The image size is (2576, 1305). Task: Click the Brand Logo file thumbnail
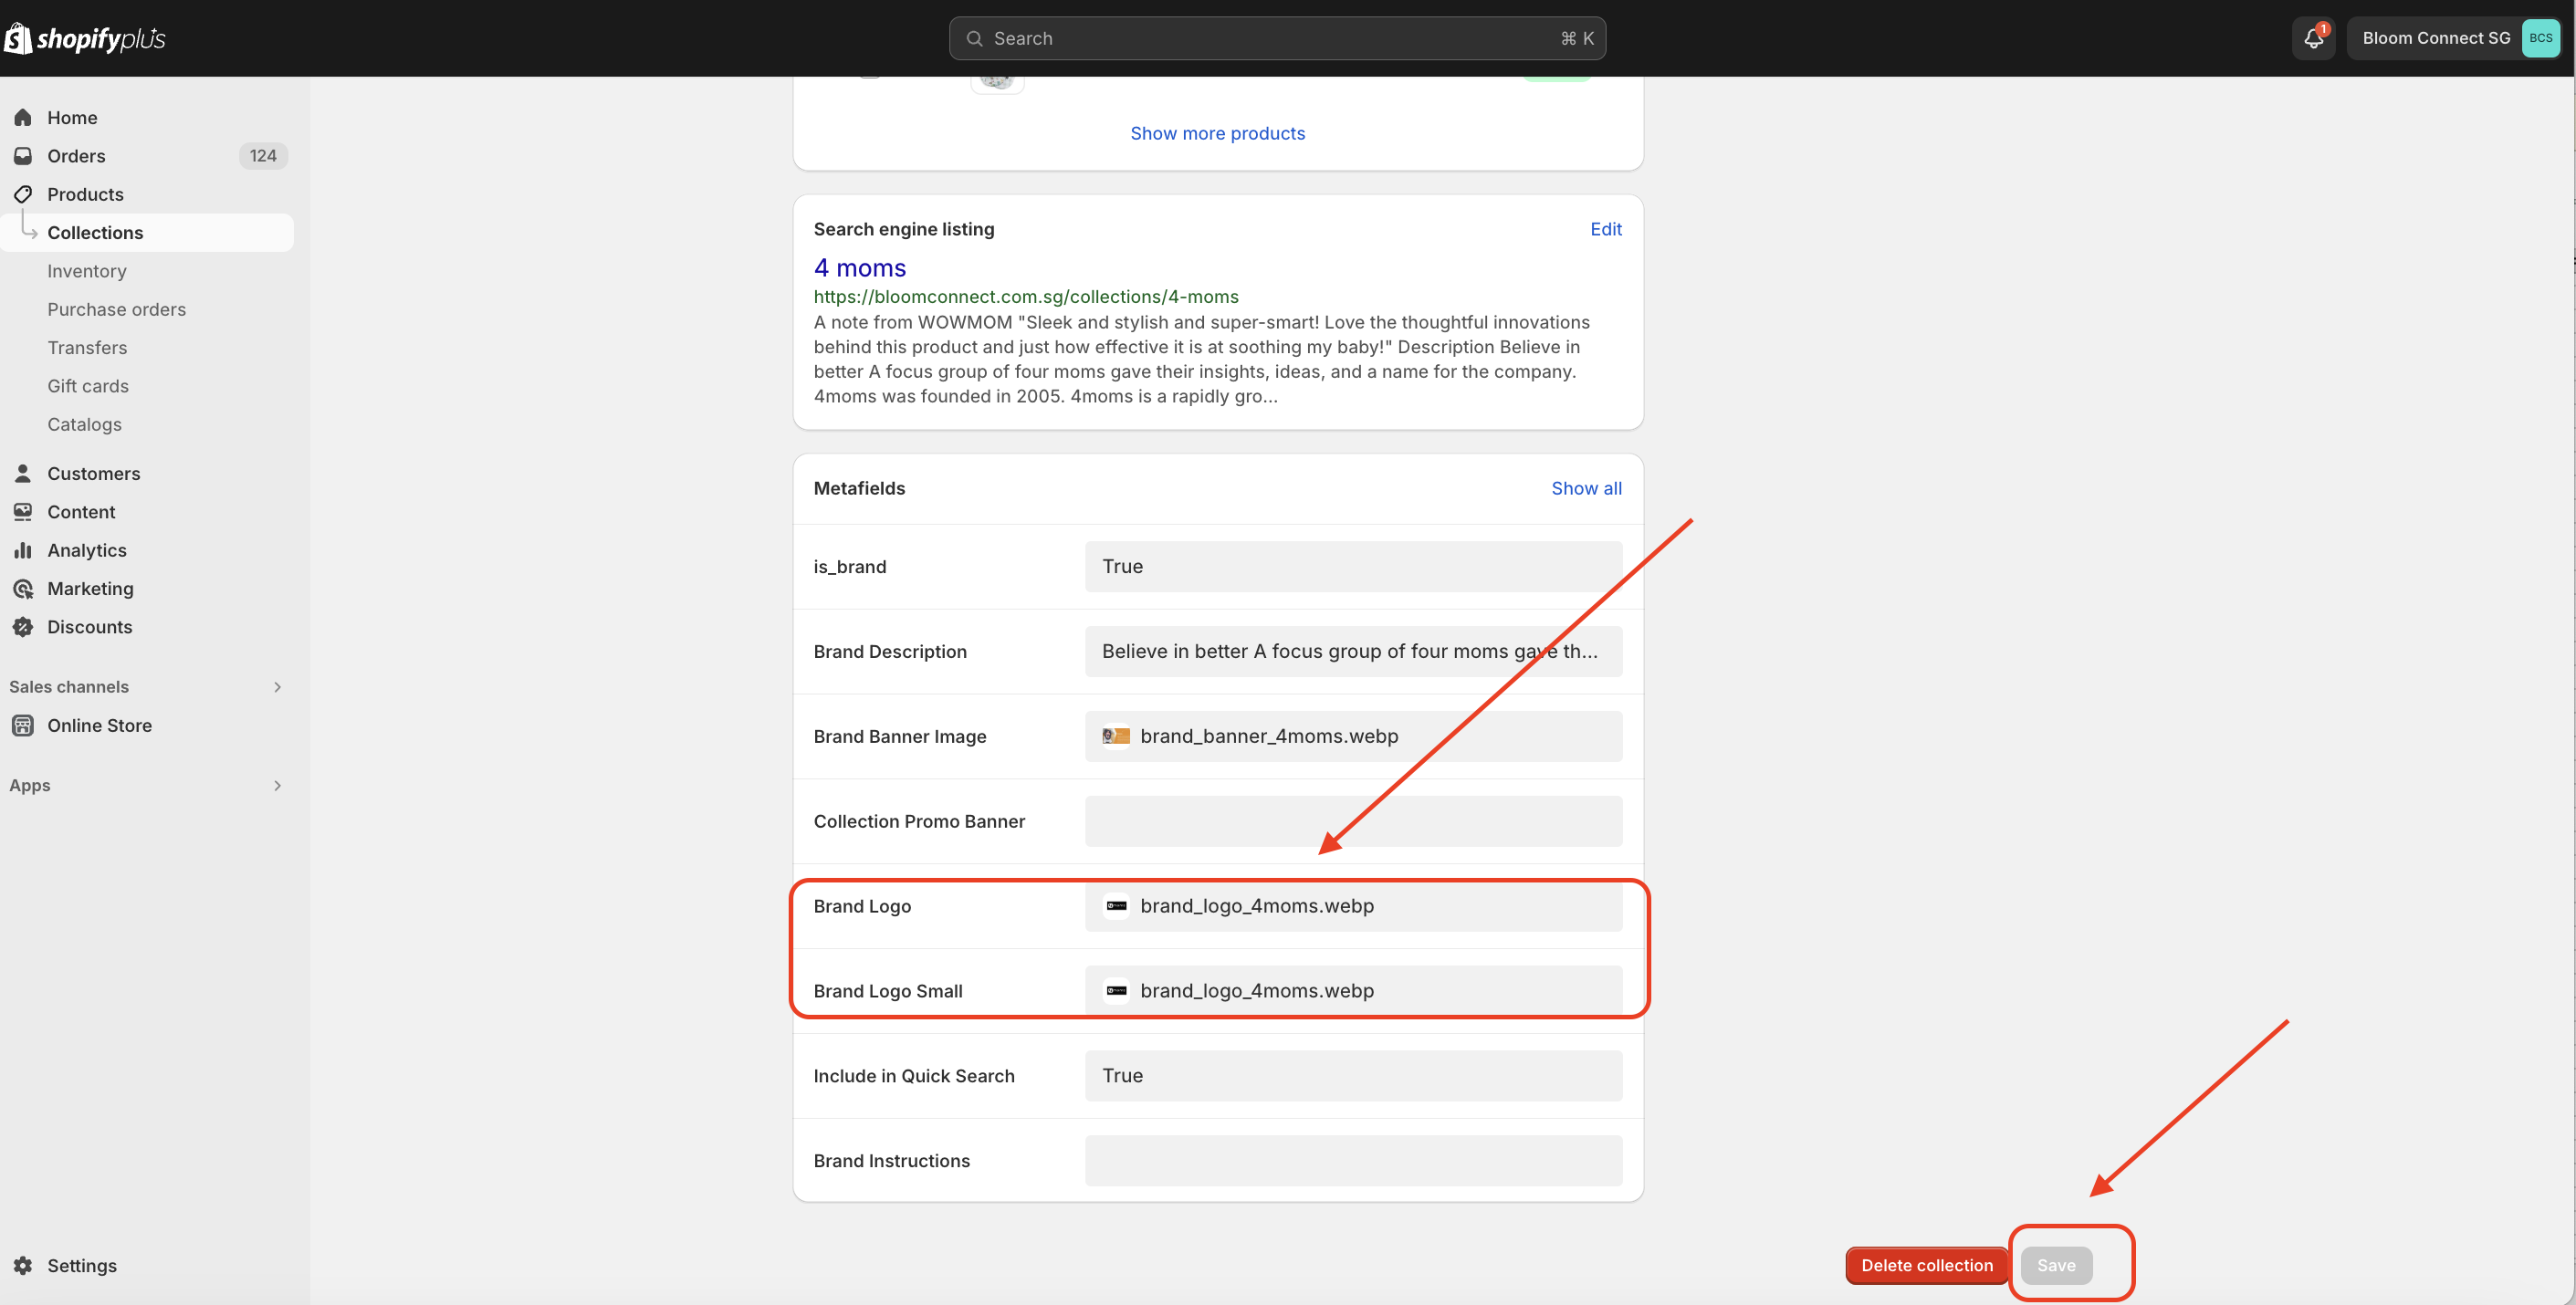click(1116, 906)
